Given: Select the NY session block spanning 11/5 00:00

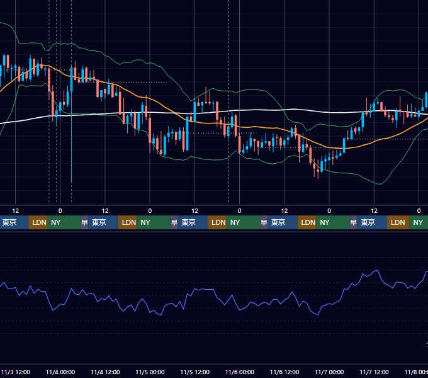Looking at the screenshot, I should [x=154, y=222].
